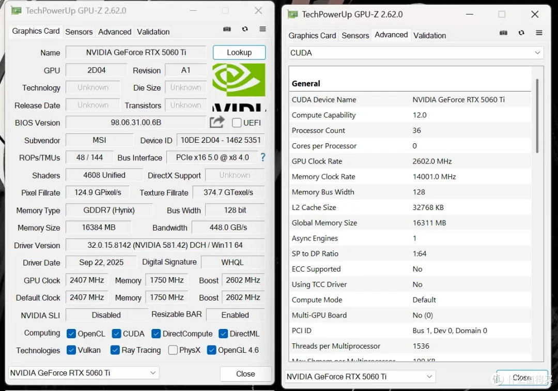Click Advanced tab in right window
This screenshot has height=391, width=558.
pyautogui.click(x=391, y=35)
